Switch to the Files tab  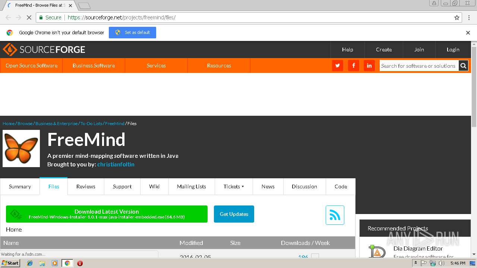point(54,186)
